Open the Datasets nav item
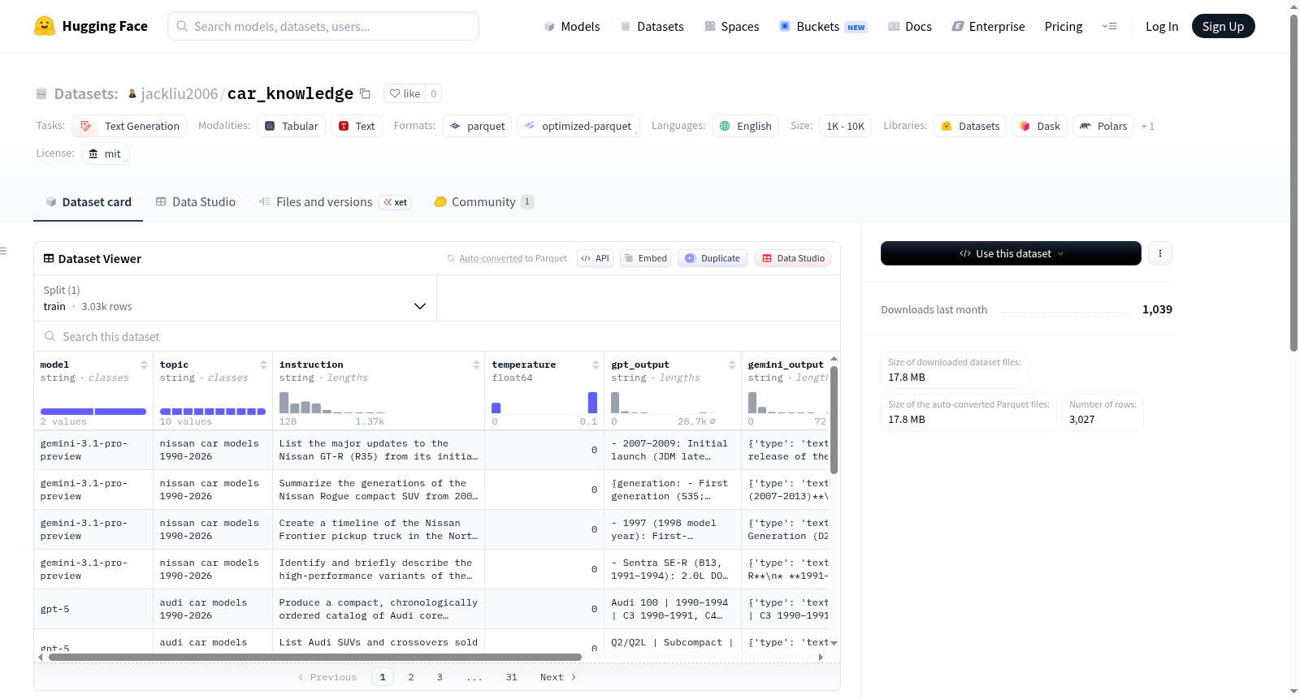This screenshot has width=1300, height=699. pos(652,26)
